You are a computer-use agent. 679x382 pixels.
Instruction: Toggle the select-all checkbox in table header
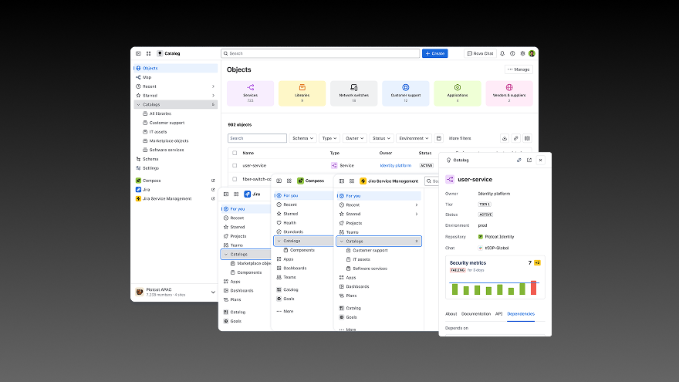click(235, 153)
